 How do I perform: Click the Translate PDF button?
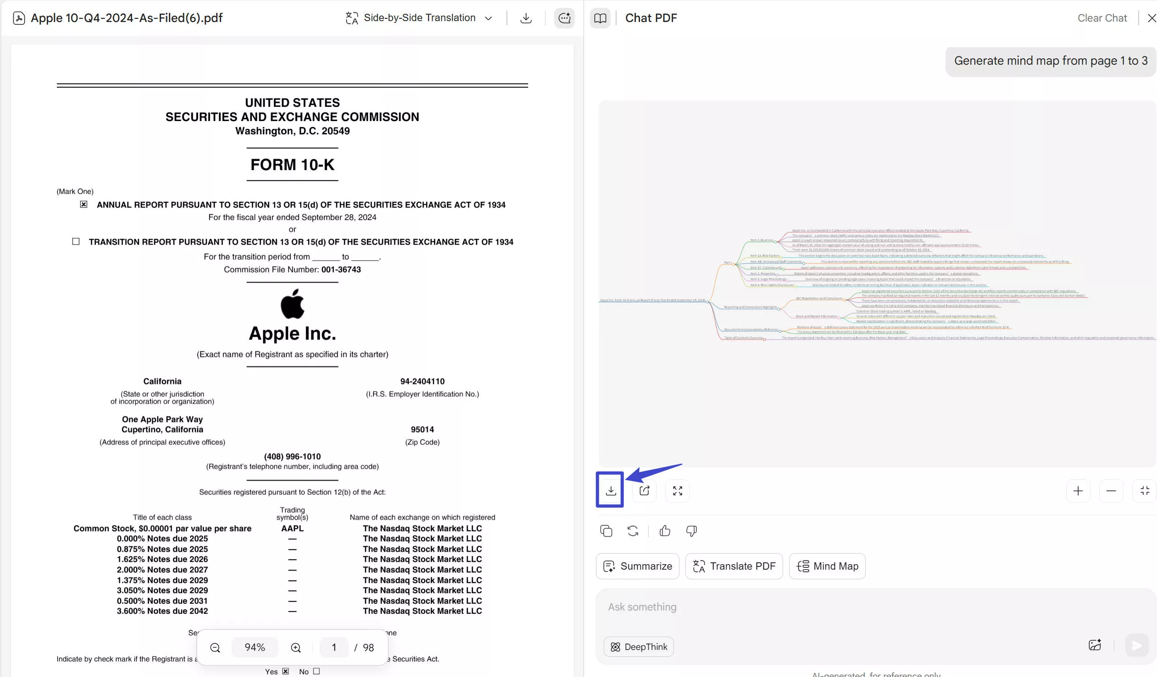[734, 566]
